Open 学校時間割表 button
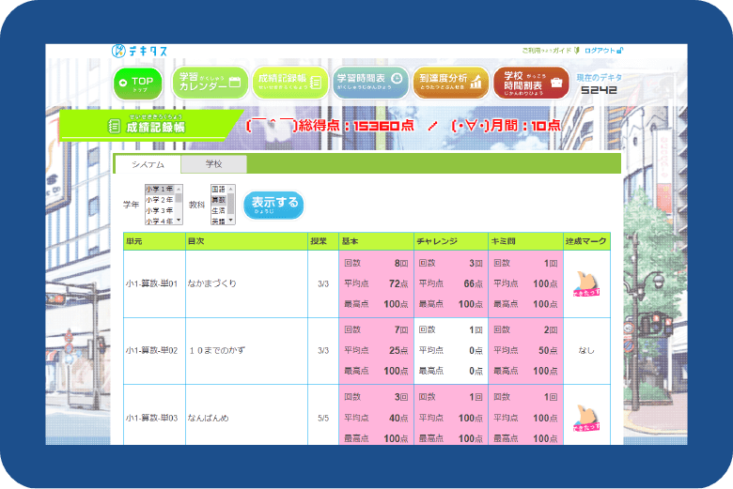 tap(531, 83)
